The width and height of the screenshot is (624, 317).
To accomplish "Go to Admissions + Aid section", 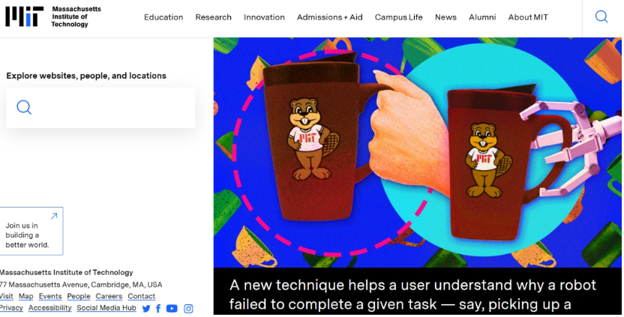I will (x=329, y=17).
